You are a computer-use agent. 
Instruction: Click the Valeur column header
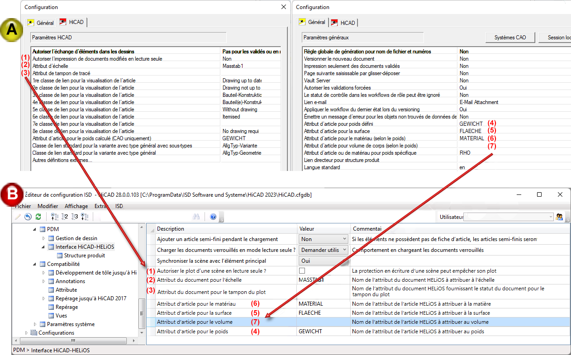[x=324, y=228]
